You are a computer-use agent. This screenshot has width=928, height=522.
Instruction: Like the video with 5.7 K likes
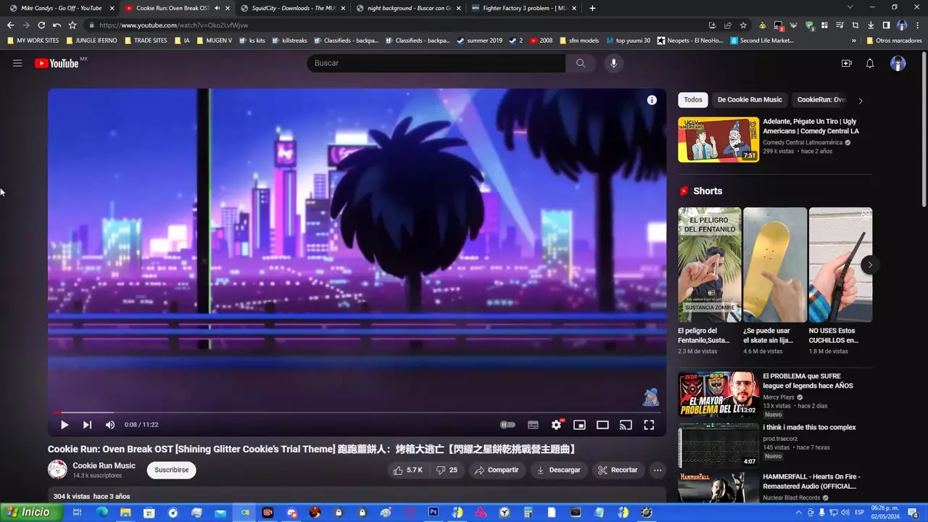[x=408, y=470]
